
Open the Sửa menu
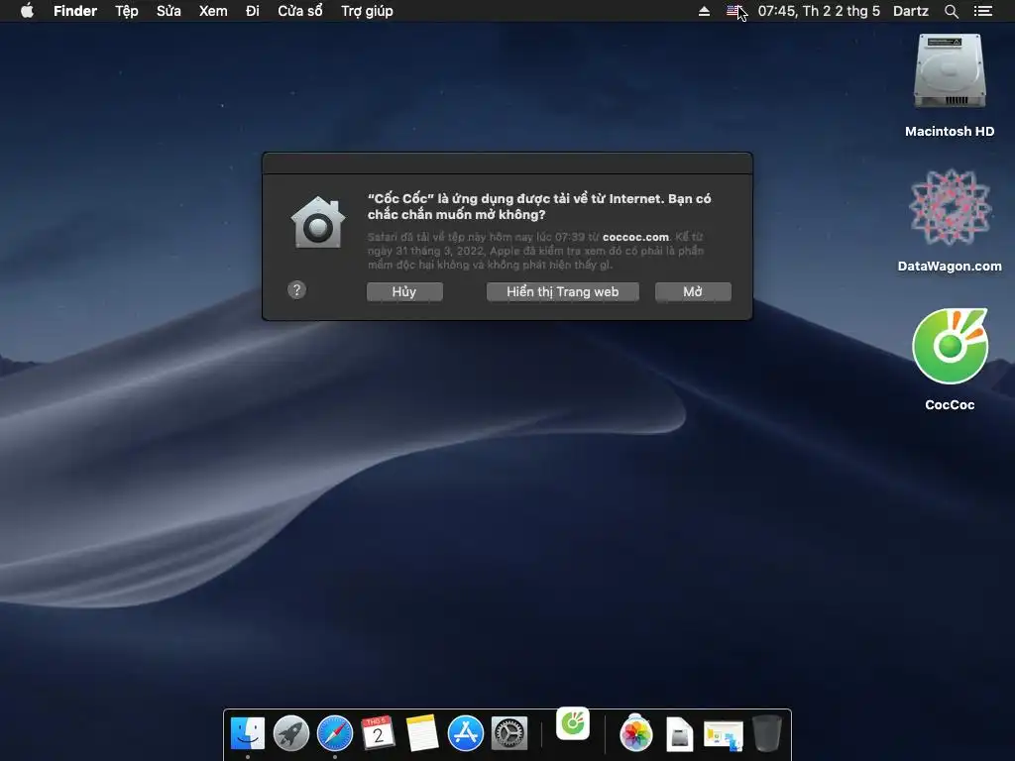pos(169,11)
